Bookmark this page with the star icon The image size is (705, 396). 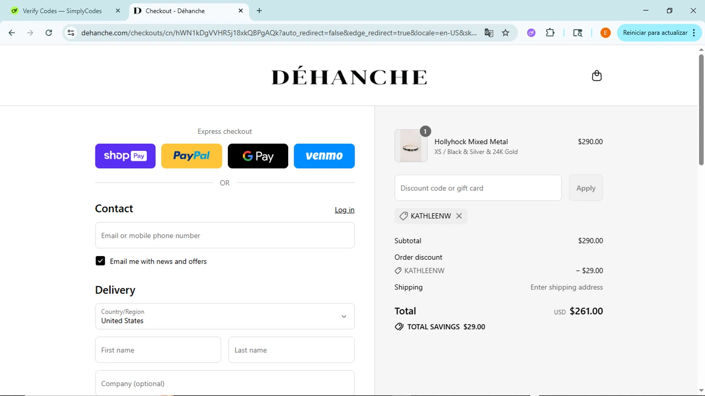point(506,33)
